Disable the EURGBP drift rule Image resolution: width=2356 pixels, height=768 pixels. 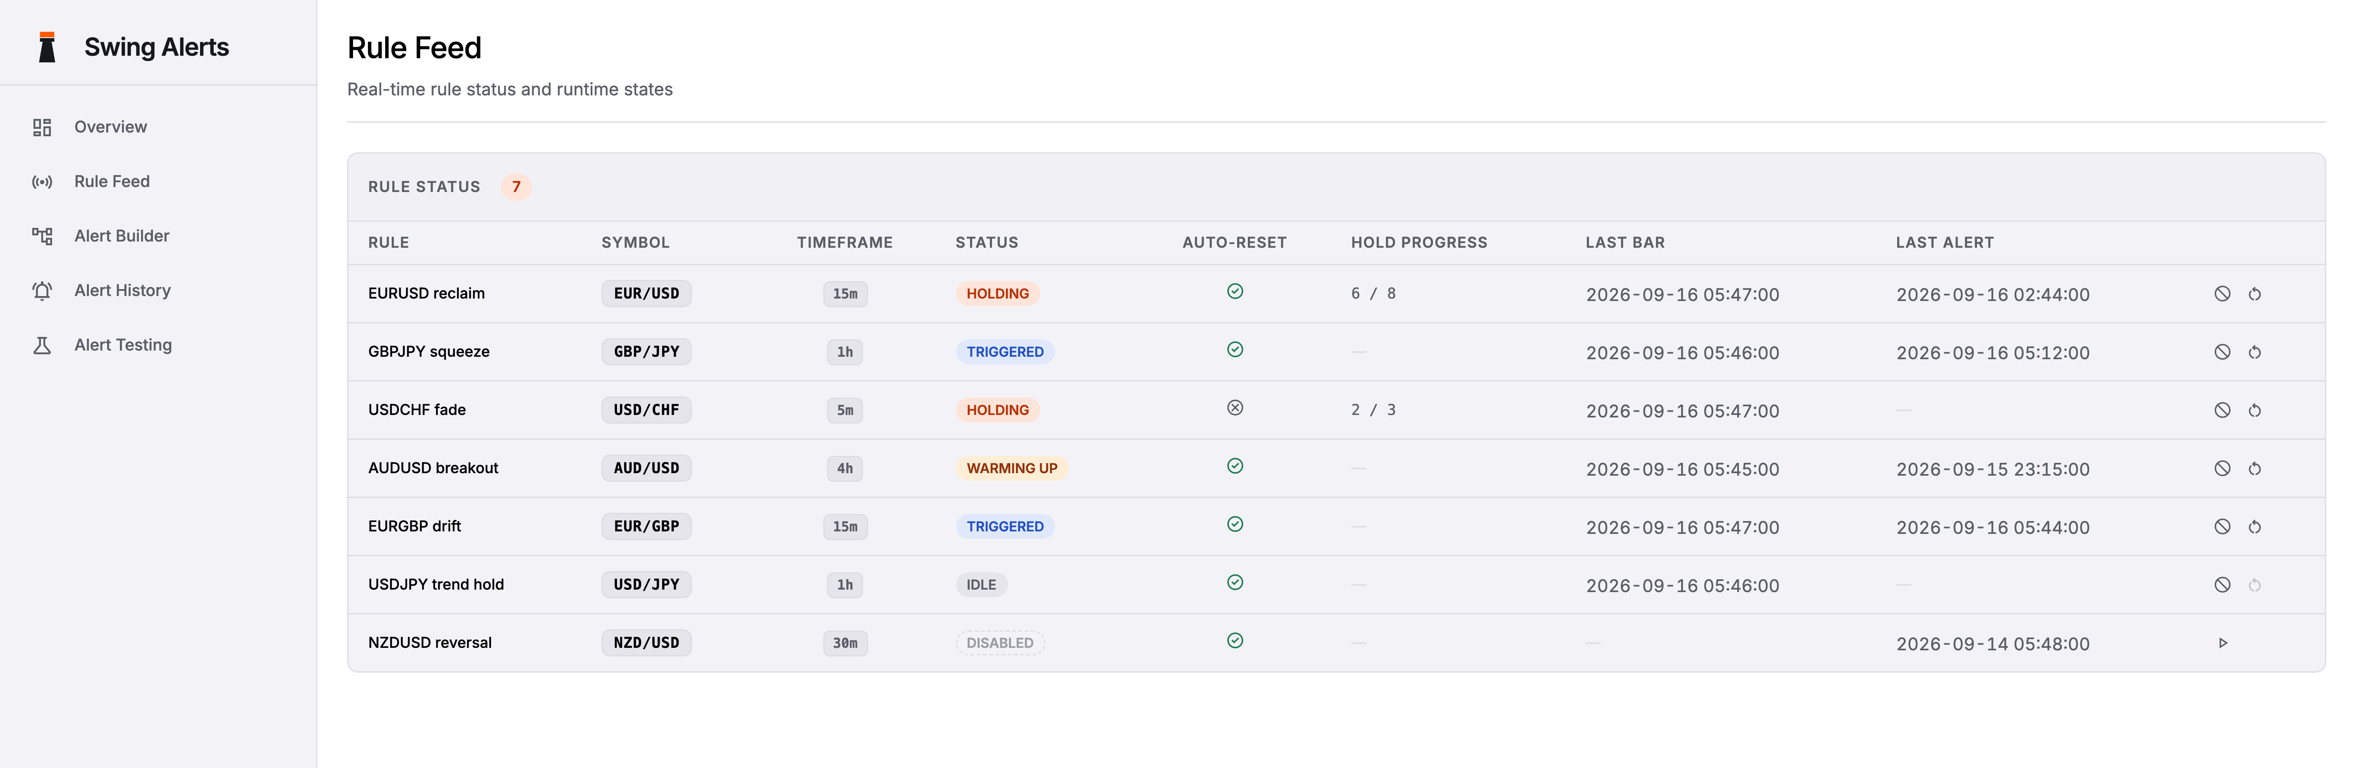point(2222,527)
